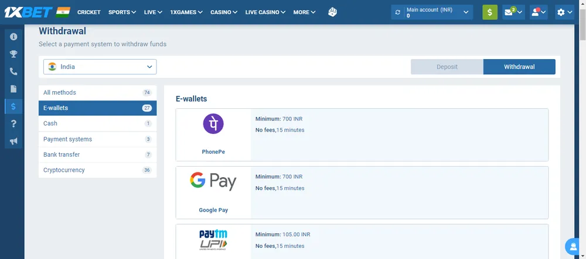This screenshot has height=259, width=586.
Task: Click the PhonePe Minimum 700 INR text
Action: [279, 119]
